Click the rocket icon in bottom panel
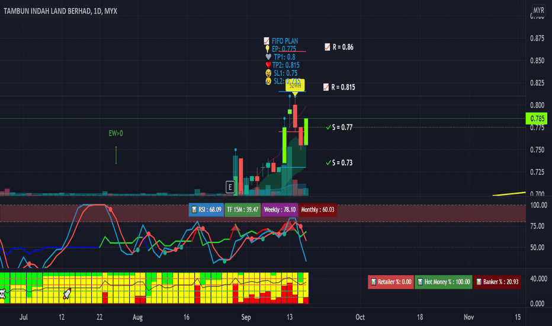 point(66,293)
